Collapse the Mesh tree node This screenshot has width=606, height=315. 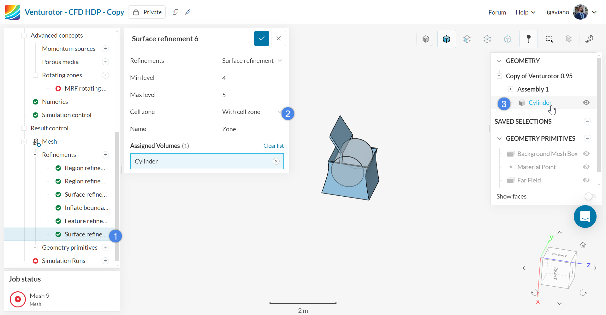tap(24, 141)
